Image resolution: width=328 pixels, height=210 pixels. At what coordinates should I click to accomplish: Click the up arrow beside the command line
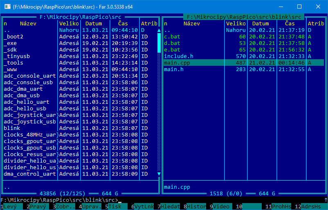[326, 200]
